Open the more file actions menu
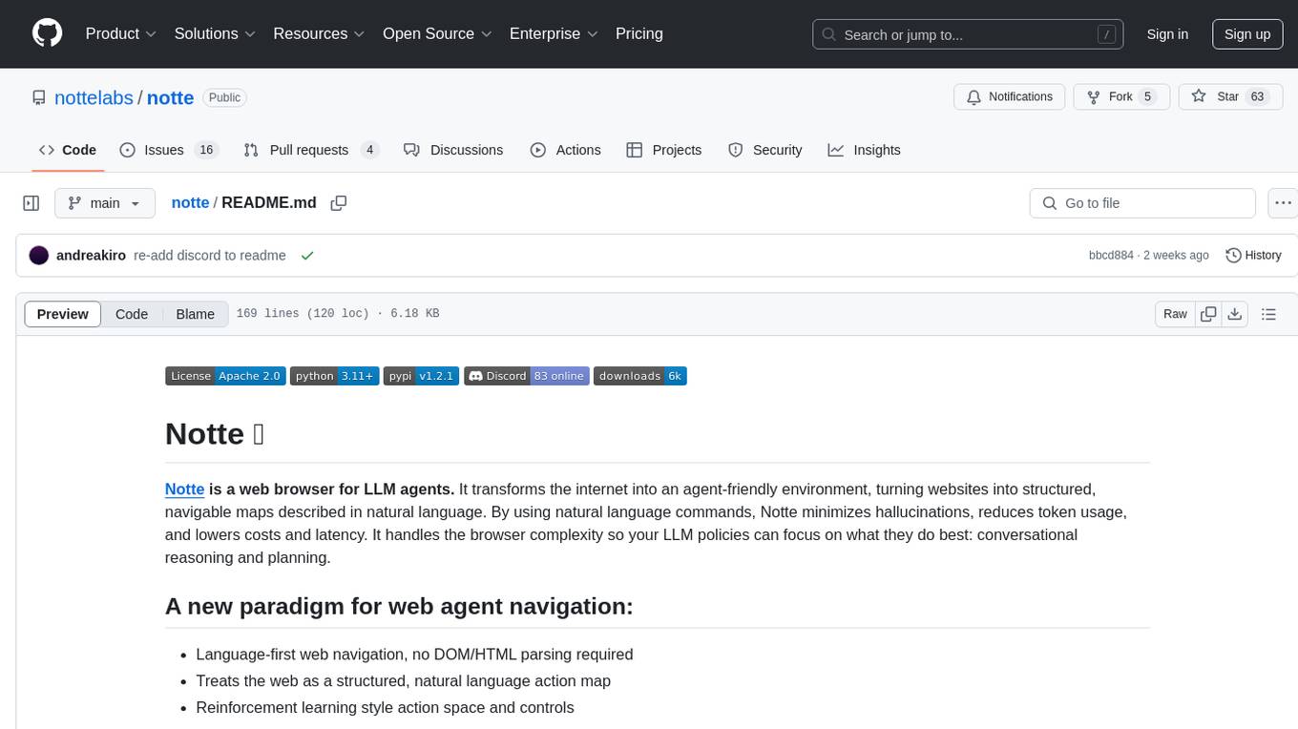This screenshot has width=1298, height=729. pos(1283,203)
